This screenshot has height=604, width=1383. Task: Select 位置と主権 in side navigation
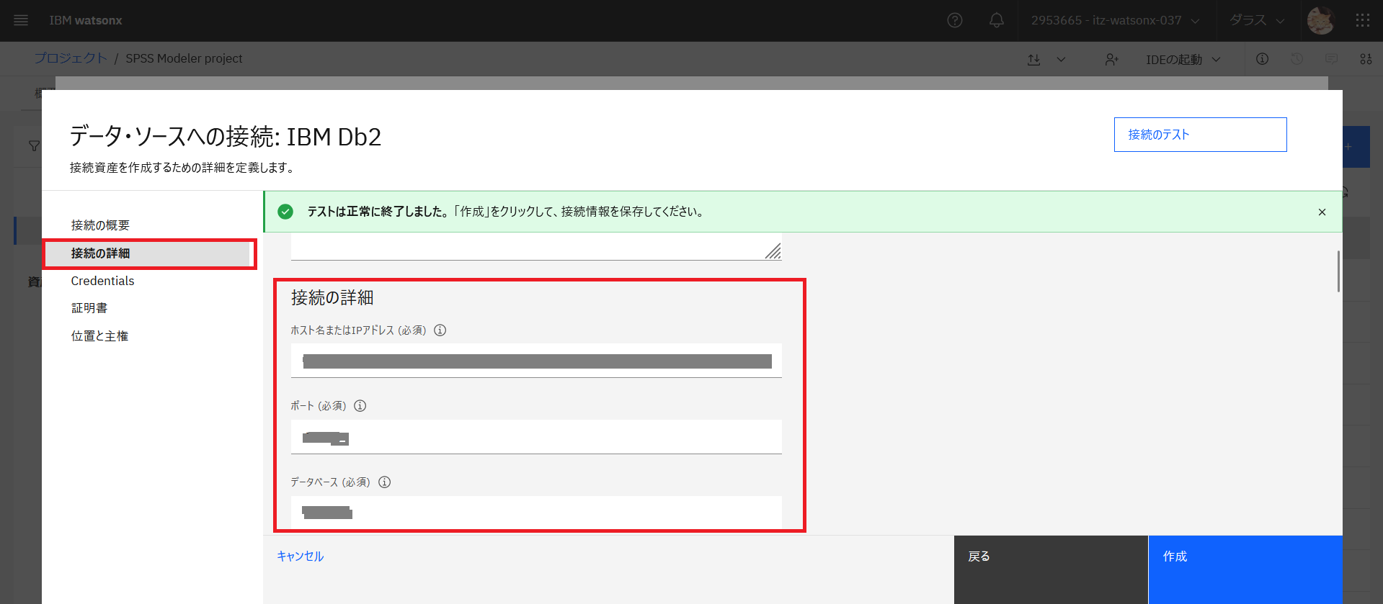(99, 336)
